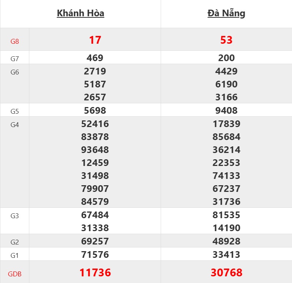
Task: Select the GDB special prize label
Action: (x=14, y=274)
